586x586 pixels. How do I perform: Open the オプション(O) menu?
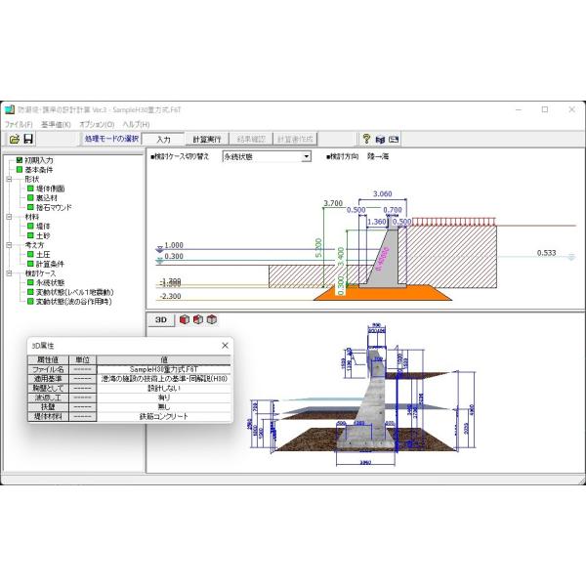(x=97, y=124)
